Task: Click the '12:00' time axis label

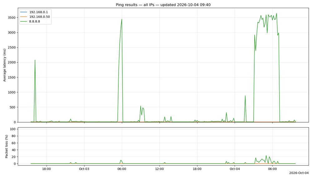Action: coord(159,169)
